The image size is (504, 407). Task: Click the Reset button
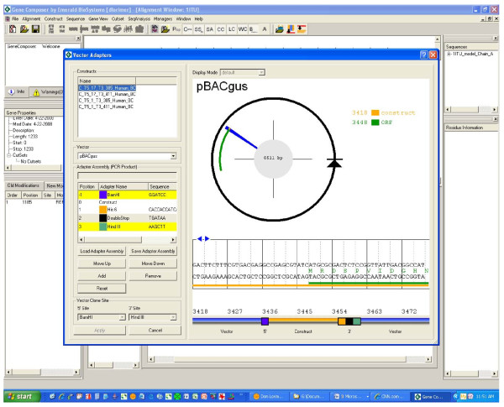click(102, 289)
